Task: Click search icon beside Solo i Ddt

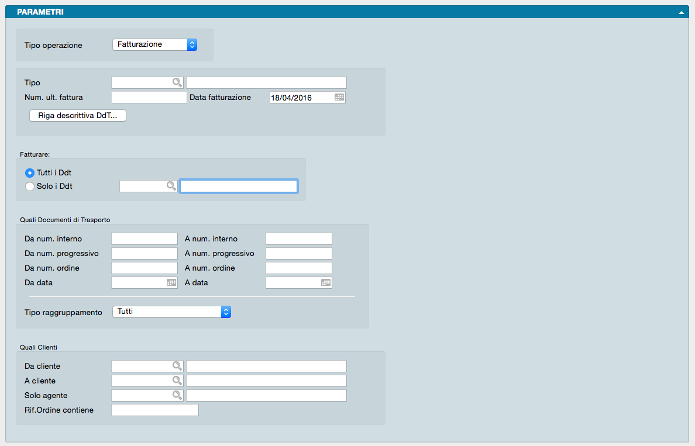Action: point(170,186)
